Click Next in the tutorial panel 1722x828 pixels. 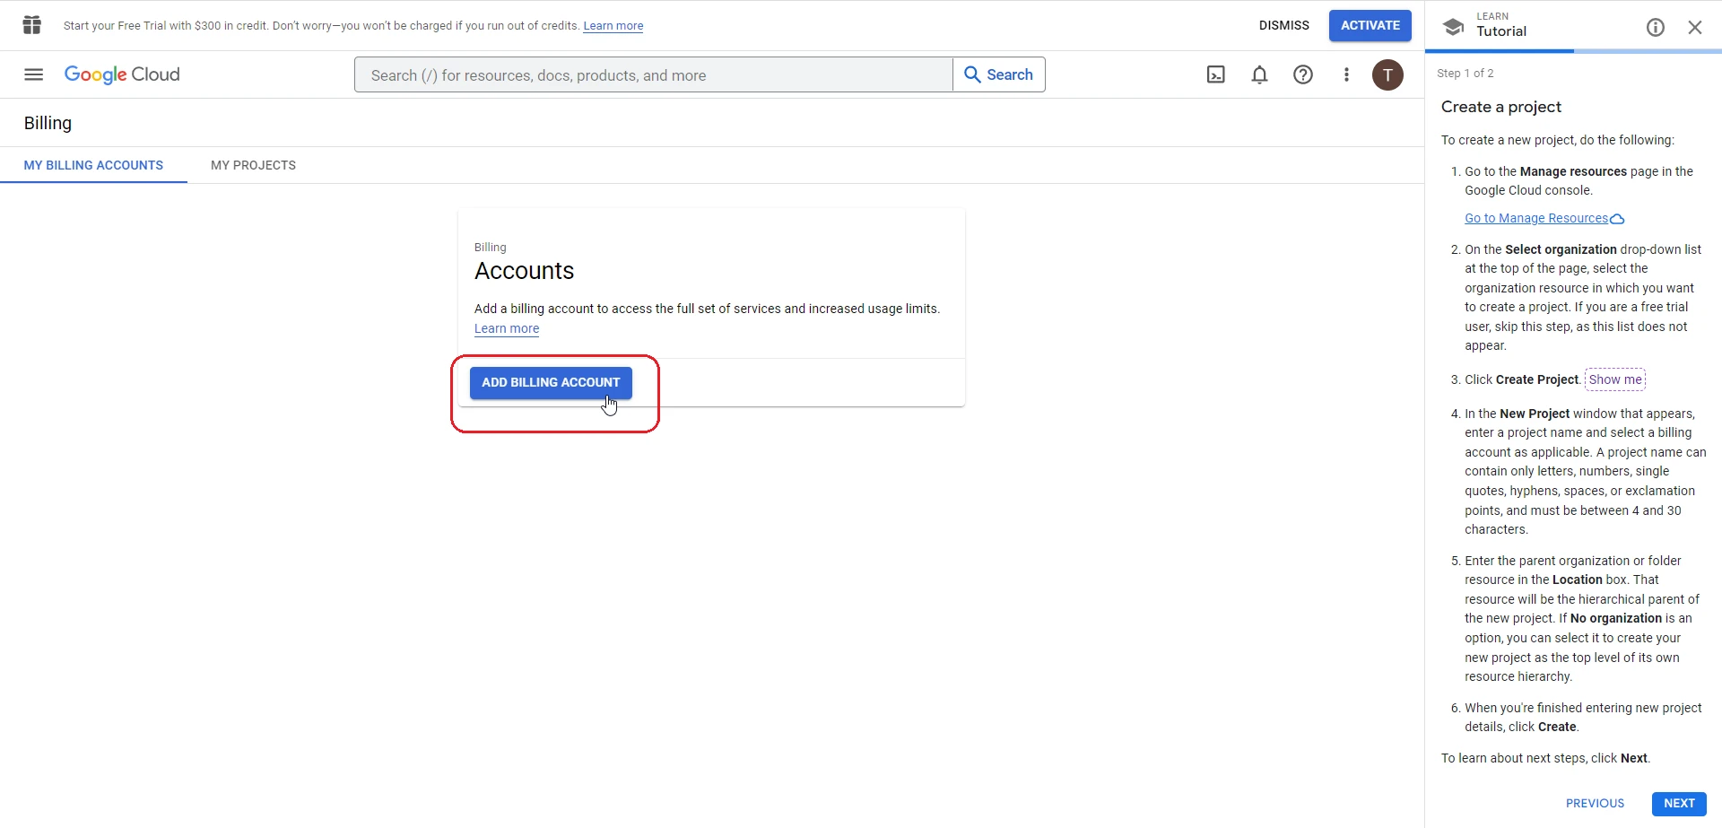(x=1678, y=803)
